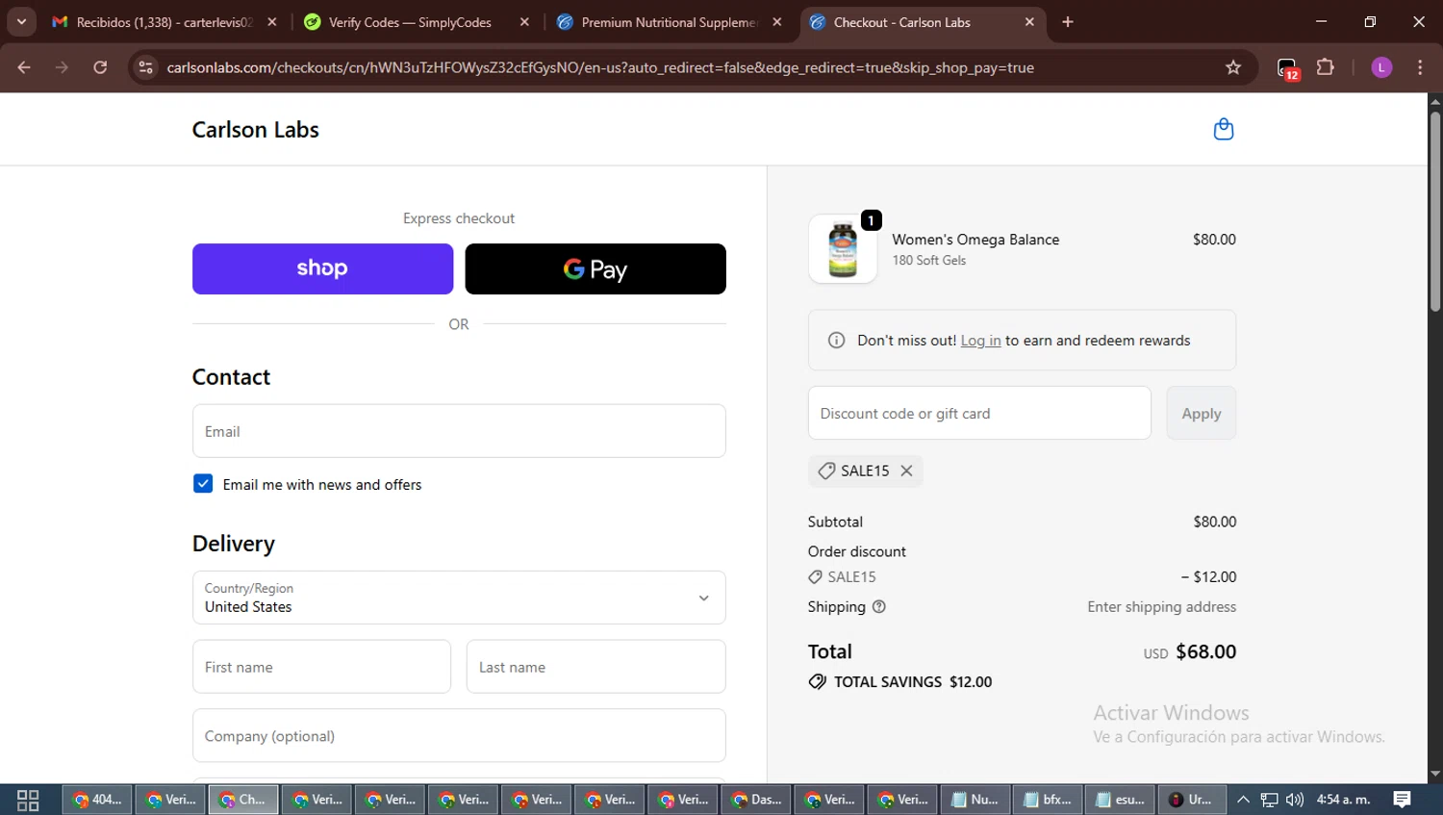Open the tab search dropdown arrow
The width and height of the screenshot is (1443, 815).
pos(21,22)
